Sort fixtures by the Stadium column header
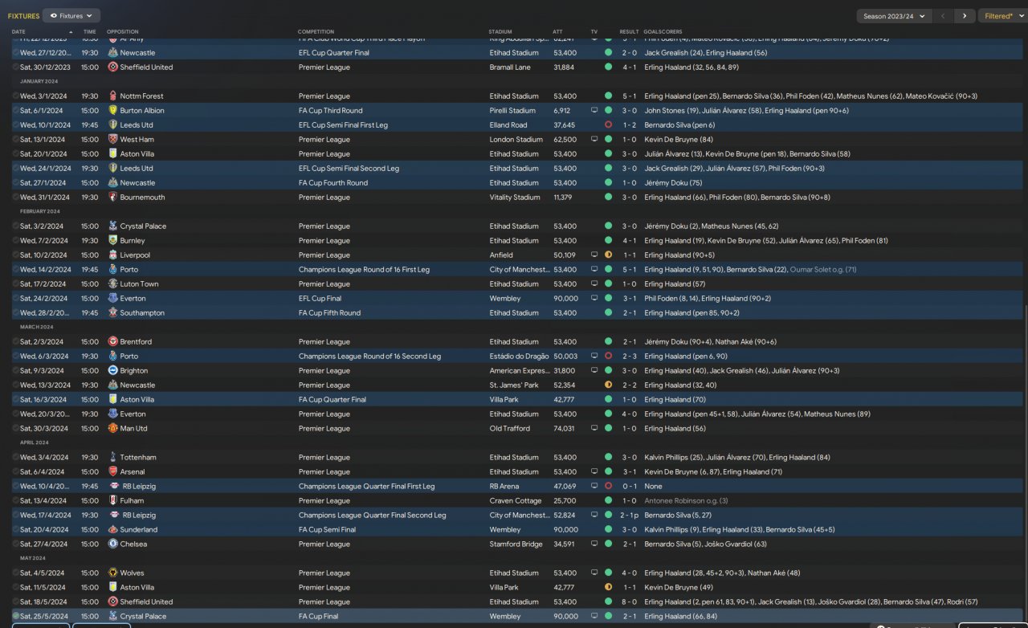1028x628 pixels. click(500, 32)
